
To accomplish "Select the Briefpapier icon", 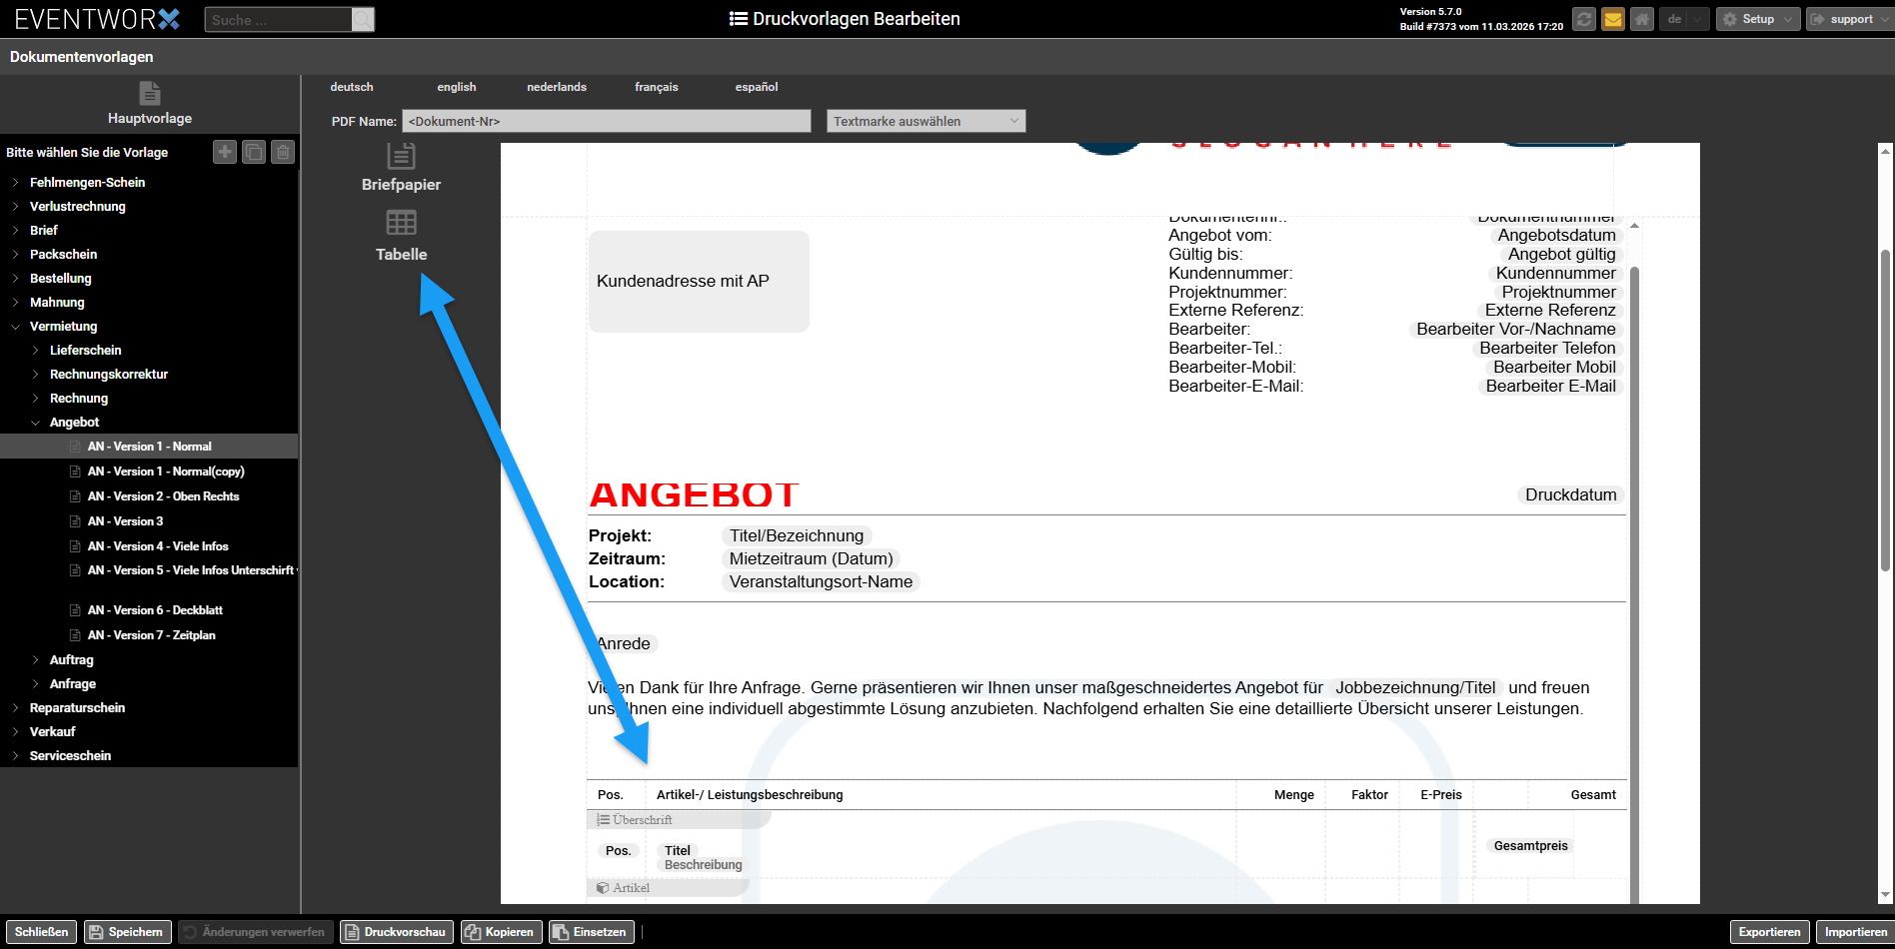I will pos(401,157).
